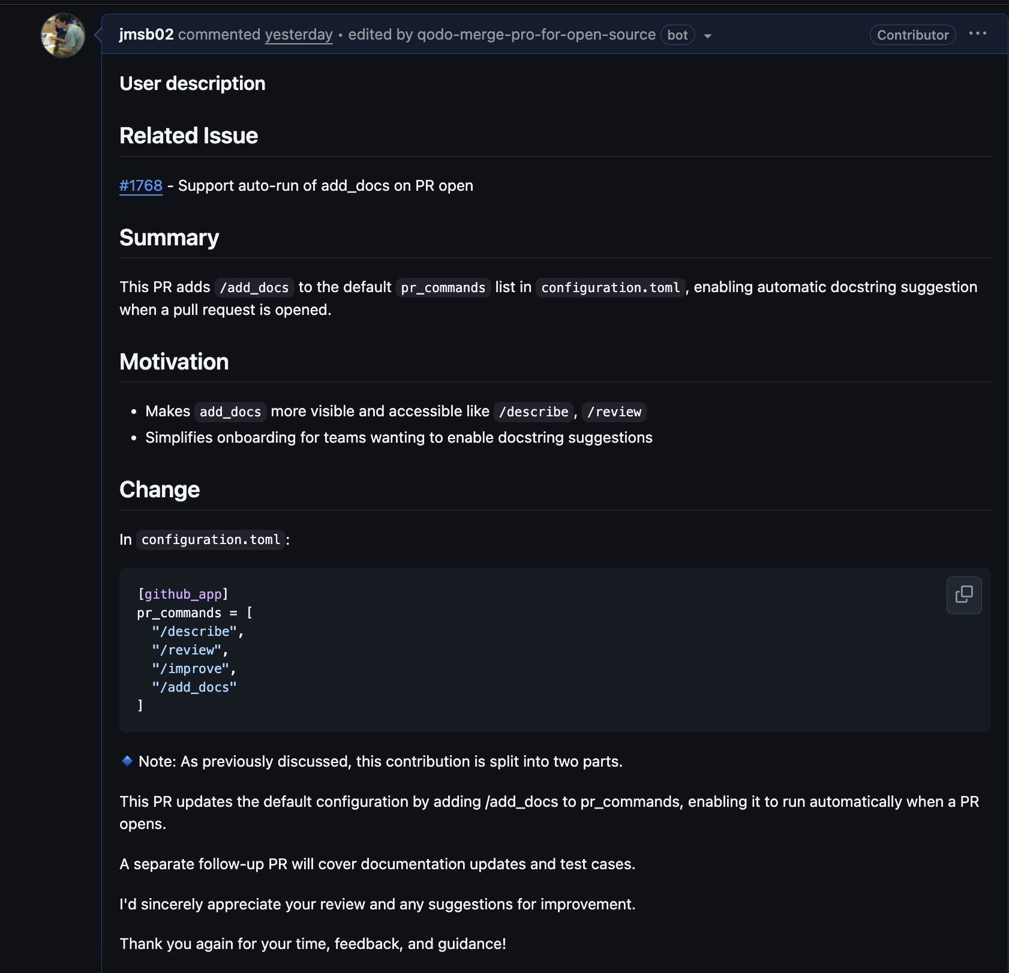Image resolution: width=1009 pixels, height=973 pixels.
Task: Click the "yesterday" comment timestamp
Action: coord(299,35)
